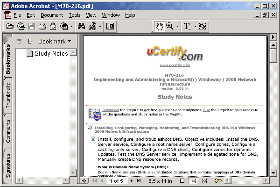
Task: Click the send mail toolbar icon
Action: (x=53, y=27)
